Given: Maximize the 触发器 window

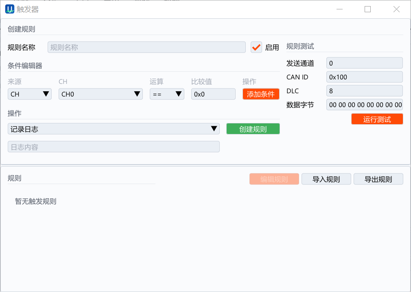Looking at the screenshot, I should point(367,9).
